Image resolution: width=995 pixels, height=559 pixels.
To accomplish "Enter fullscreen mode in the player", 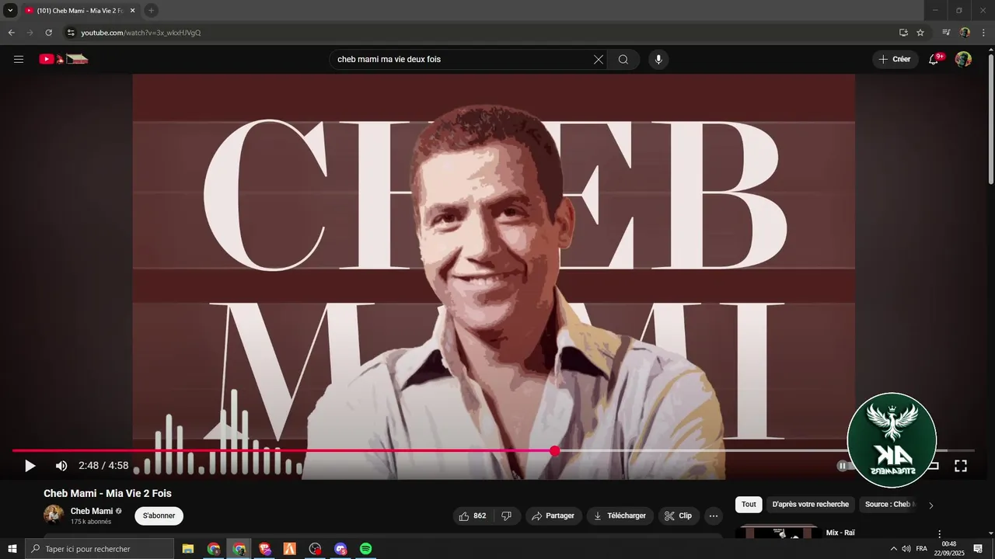I will point(961,466).
